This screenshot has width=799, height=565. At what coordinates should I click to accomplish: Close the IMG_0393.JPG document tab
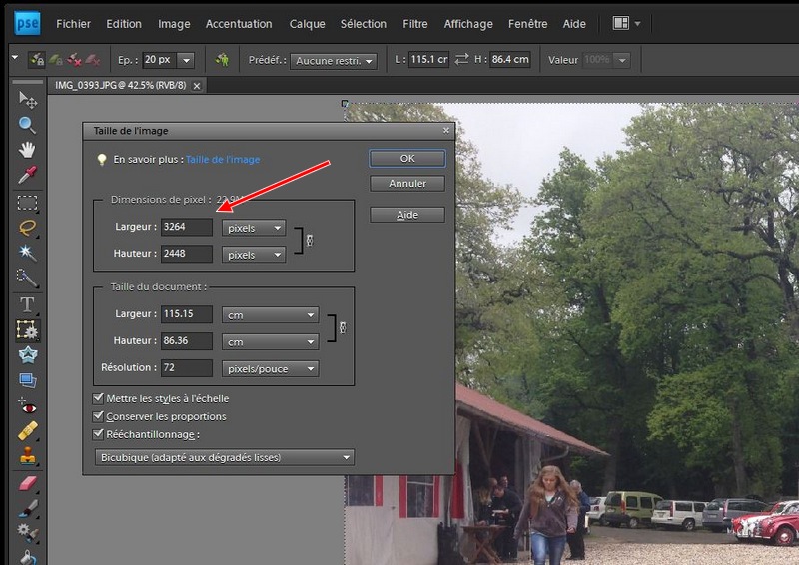197,86
